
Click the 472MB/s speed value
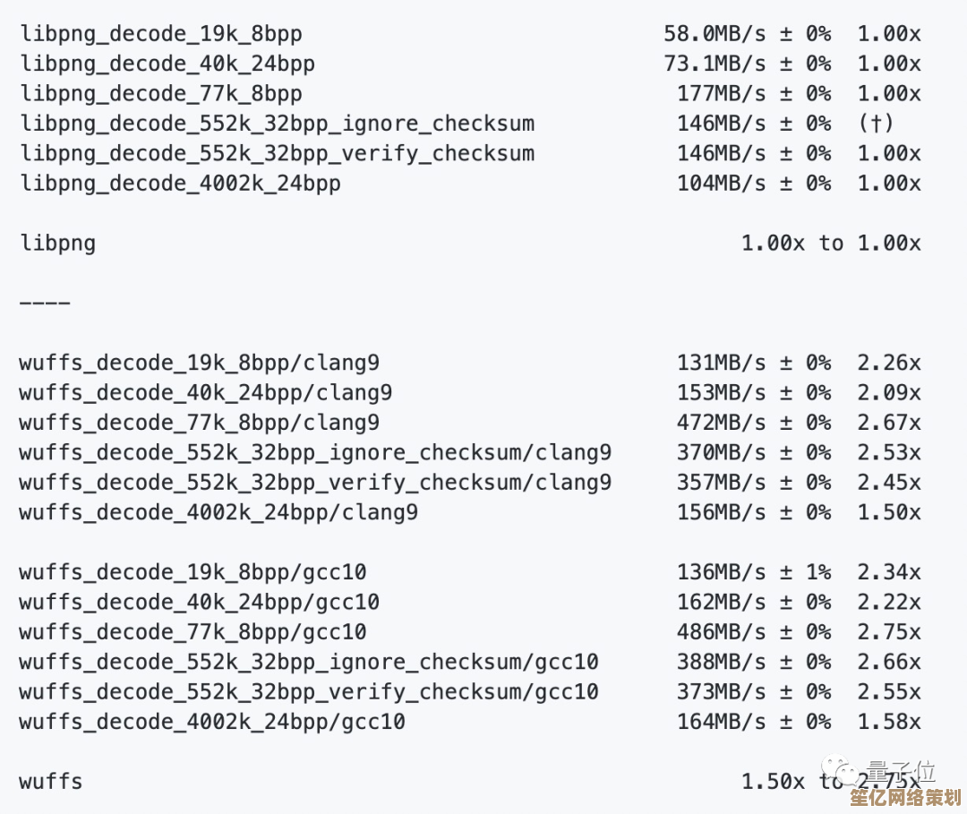(x=721, y=423)
